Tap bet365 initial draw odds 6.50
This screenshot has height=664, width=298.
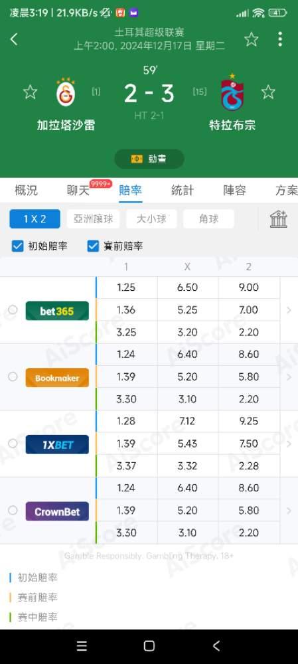[x=188, y=288]
